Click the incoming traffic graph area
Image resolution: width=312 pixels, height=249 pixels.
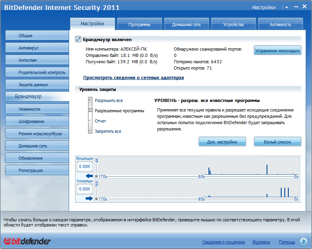click(x=197, y=167)
